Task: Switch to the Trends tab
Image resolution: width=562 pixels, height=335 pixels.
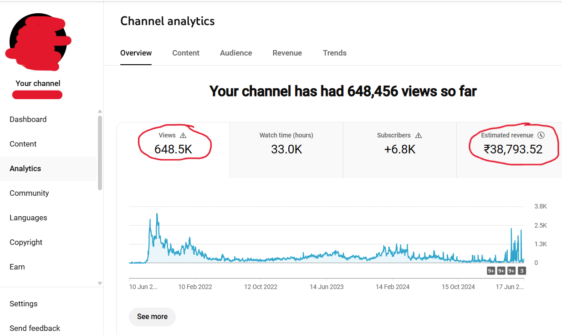Action: coord(335,53)
